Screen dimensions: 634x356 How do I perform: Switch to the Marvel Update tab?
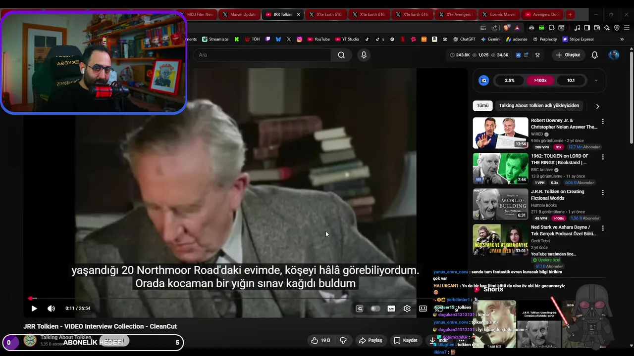pos(239,14)
